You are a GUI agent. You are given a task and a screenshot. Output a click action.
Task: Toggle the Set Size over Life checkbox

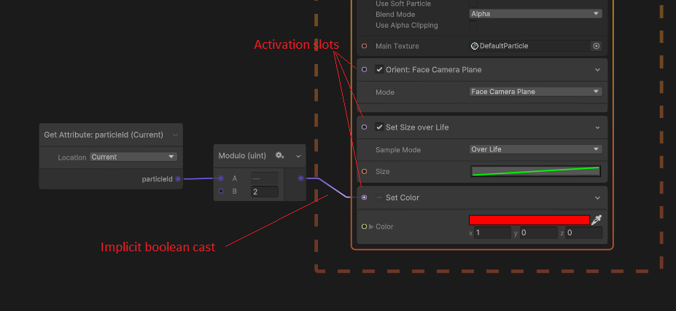[379, 127]
